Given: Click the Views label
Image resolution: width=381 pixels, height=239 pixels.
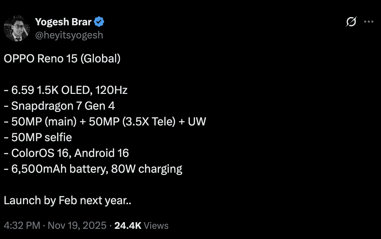Looking at the screenshot, I should 156,226.
